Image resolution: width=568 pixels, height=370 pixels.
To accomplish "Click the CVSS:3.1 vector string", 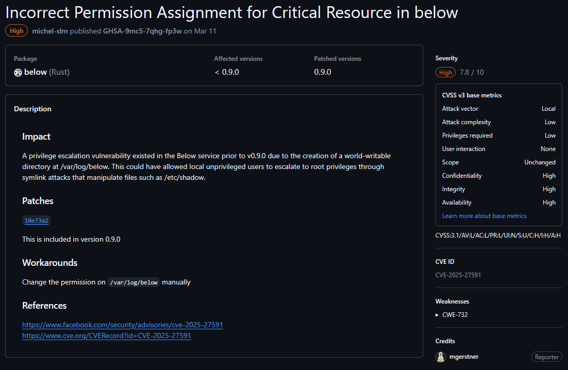I will click(498, 236).
